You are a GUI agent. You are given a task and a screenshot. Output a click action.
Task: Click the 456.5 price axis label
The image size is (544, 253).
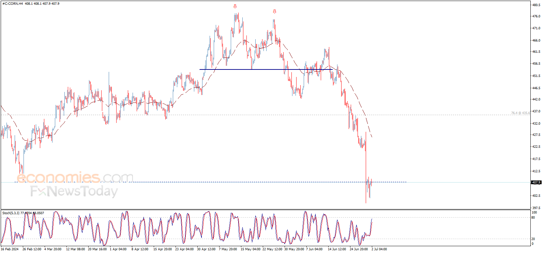point(536,64)
